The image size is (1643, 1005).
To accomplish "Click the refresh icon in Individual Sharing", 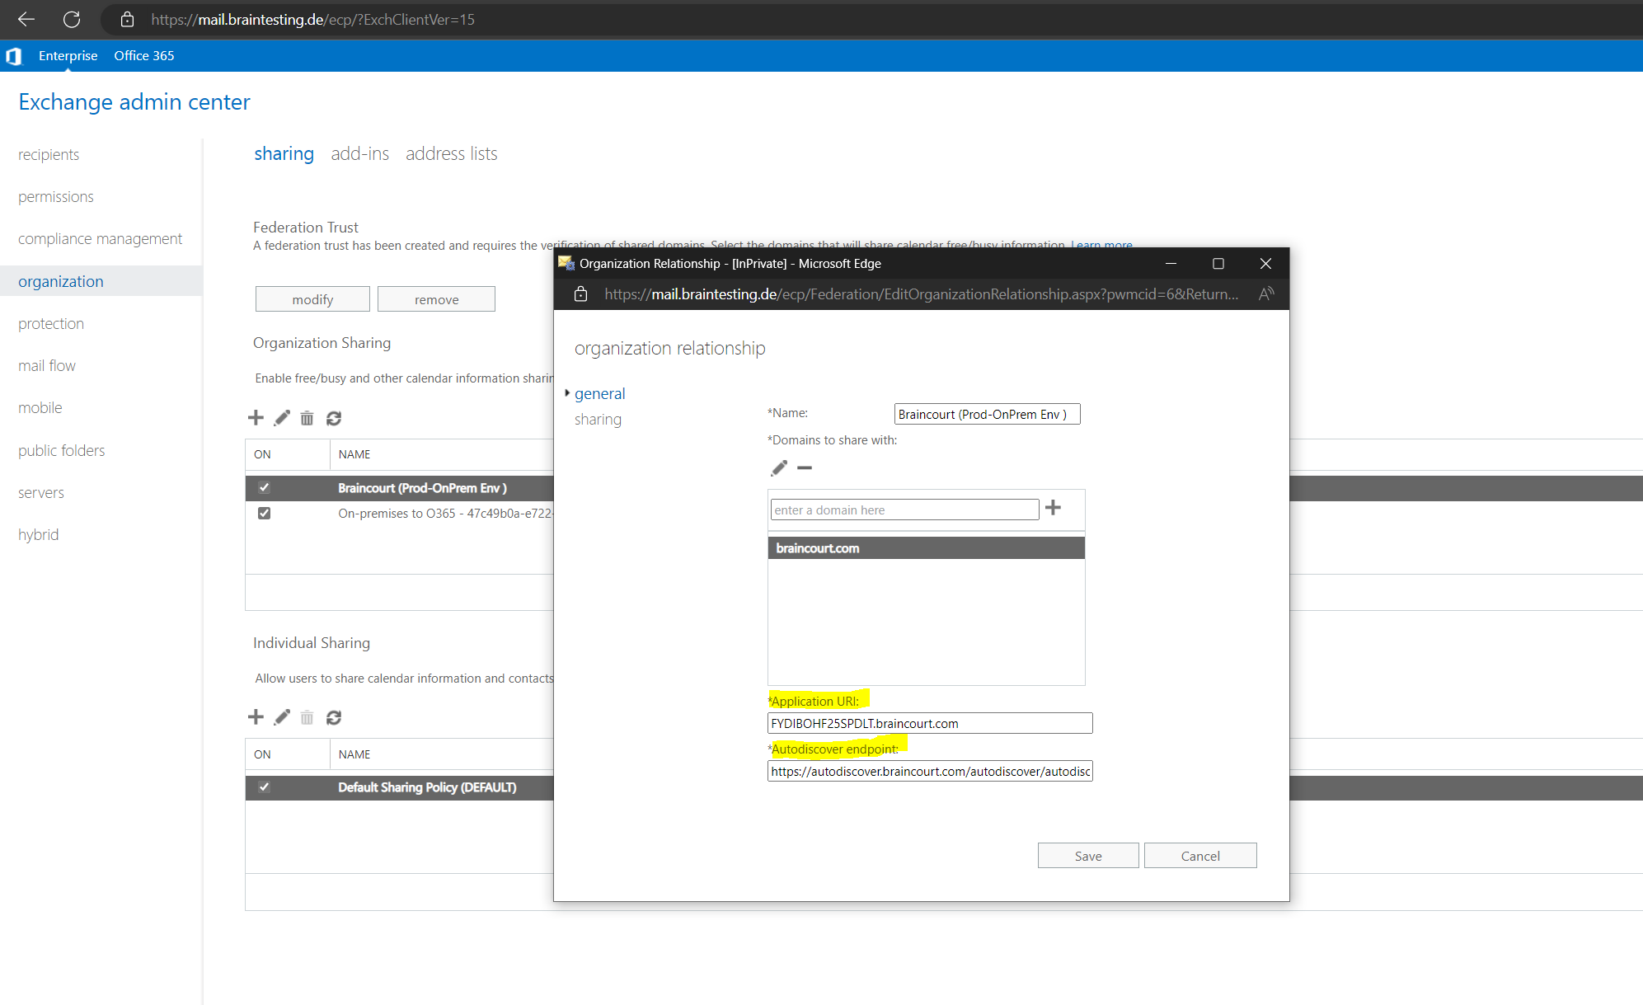I will (x=332, y=716).
